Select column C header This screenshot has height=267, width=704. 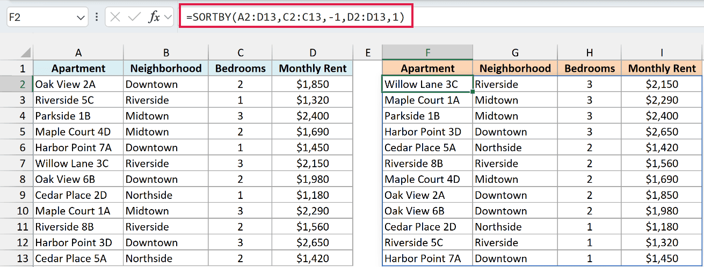241,53
